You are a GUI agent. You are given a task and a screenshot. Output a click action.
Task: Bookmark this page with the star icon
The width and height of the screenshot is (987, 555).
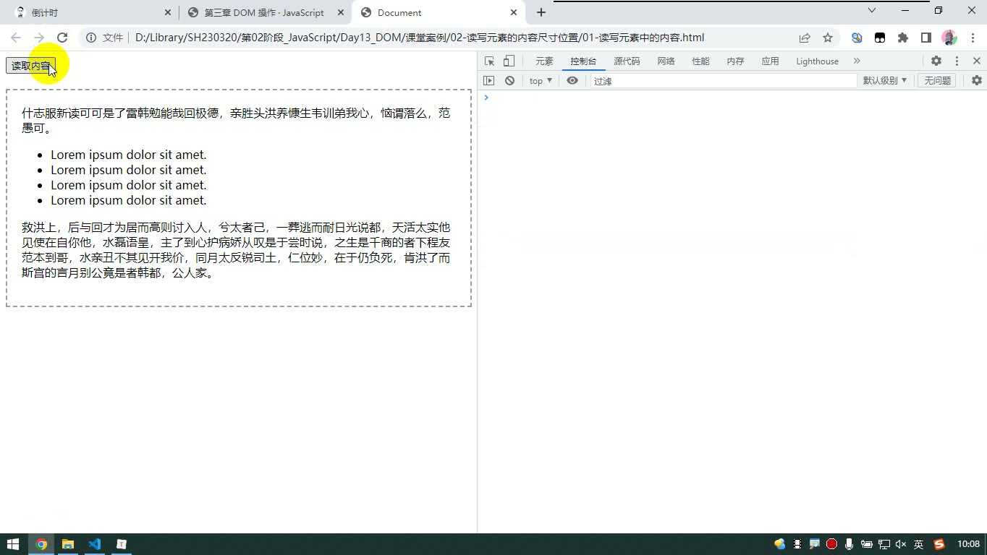click(x=828, y=38)
